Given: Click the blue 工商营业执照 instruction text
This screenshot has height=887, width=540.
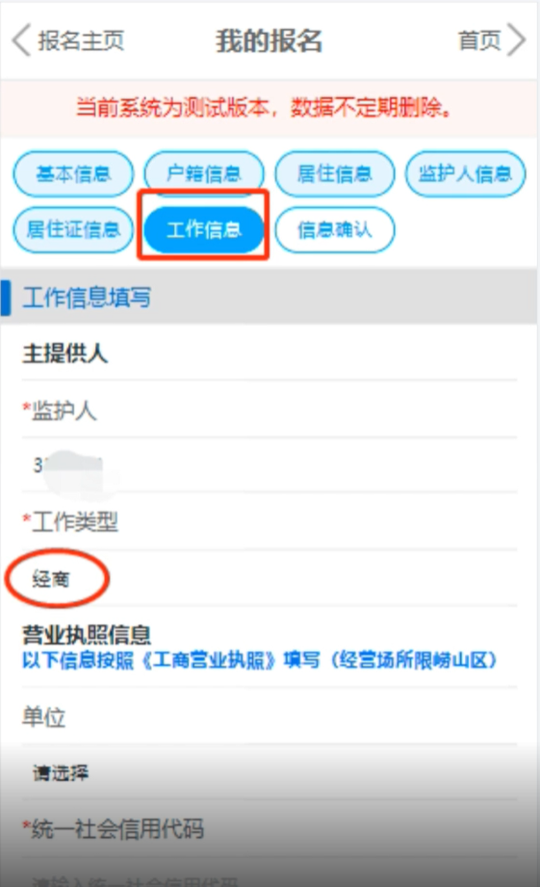Looking at the screenshot, I should [260, 660].
